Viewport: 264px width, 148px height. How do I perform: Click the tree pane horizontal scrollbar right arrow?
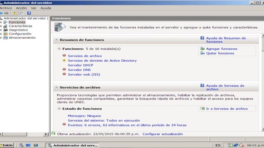pos(46,134)
